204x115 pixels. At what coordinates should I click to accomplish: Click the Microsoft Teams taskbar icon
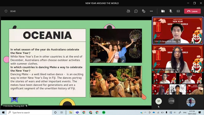pos(77,113)
